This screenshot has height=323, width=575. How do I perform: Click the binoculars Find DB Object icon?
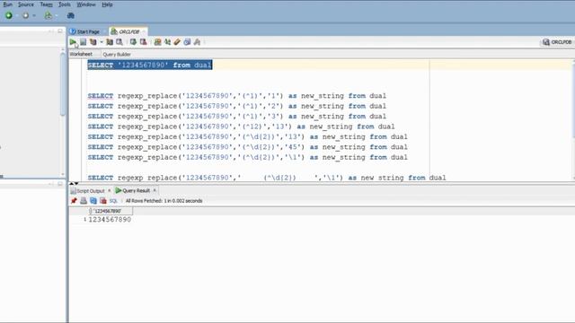(x=71, y=15)
